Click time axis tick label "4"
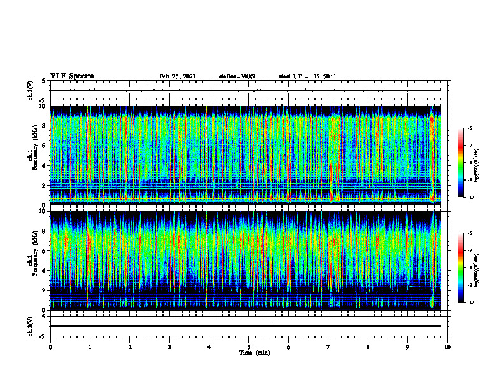The width and height of the screenshot is (504, 389). pos(209,347)
